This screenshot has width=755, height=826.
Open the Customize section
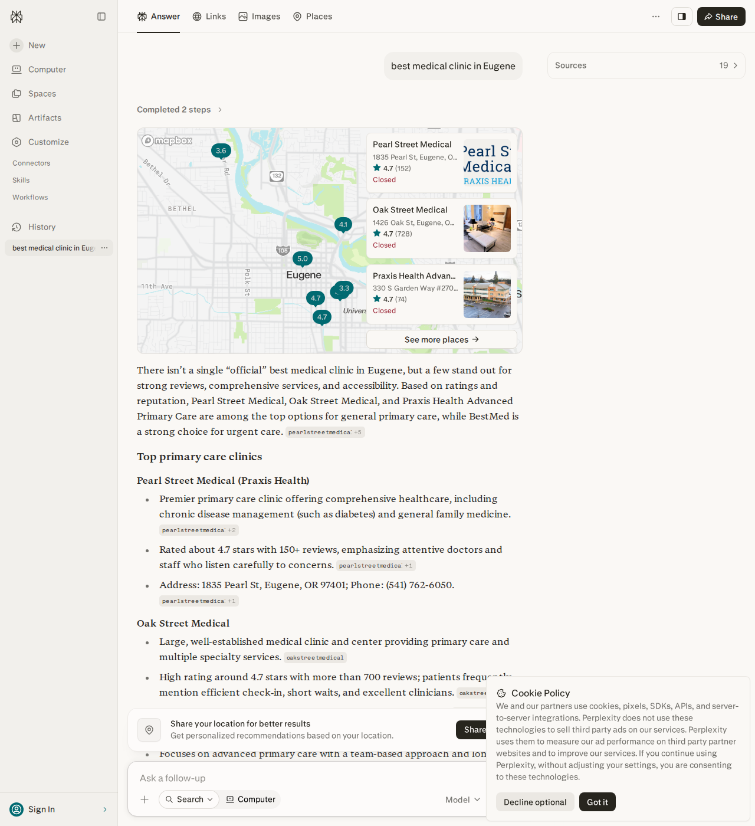point(48,142)
